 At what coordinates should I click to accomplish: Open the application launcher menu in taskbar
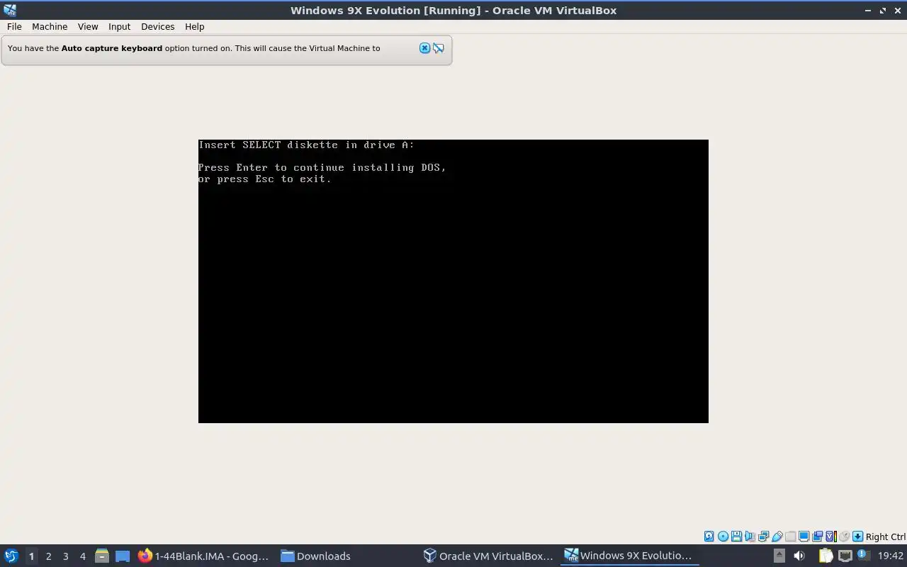(x=11, y=556)
